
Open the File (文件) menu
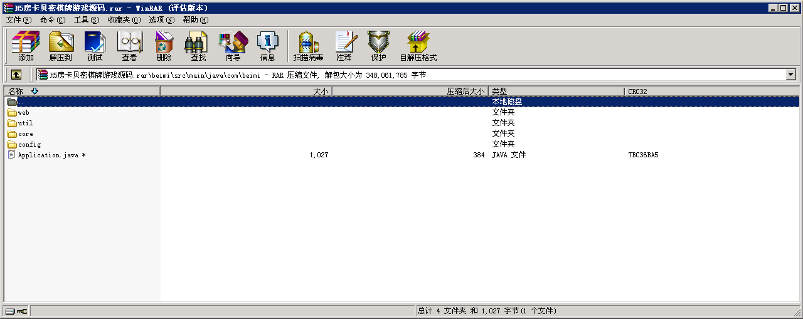[18, 20]
